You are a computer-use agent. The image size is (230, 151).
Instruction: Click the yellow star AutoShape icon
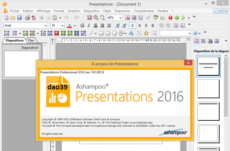point(146,33)
